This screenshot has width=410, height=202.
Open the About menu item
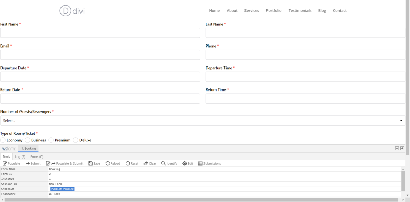(232, 10)
